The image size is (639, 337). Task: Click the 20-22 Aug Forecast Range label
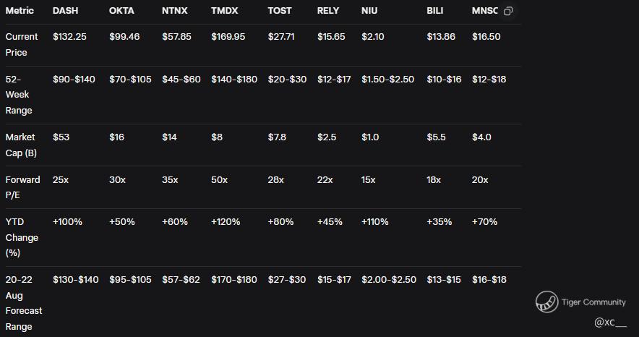(x=24, y=303)
